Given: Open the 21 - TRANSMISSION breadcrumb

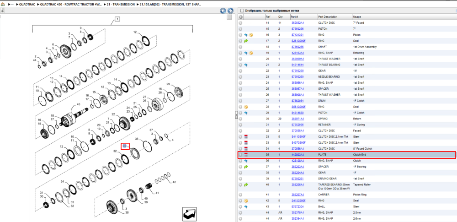Looking at the screenshot, I should click(x=121, y=5).
